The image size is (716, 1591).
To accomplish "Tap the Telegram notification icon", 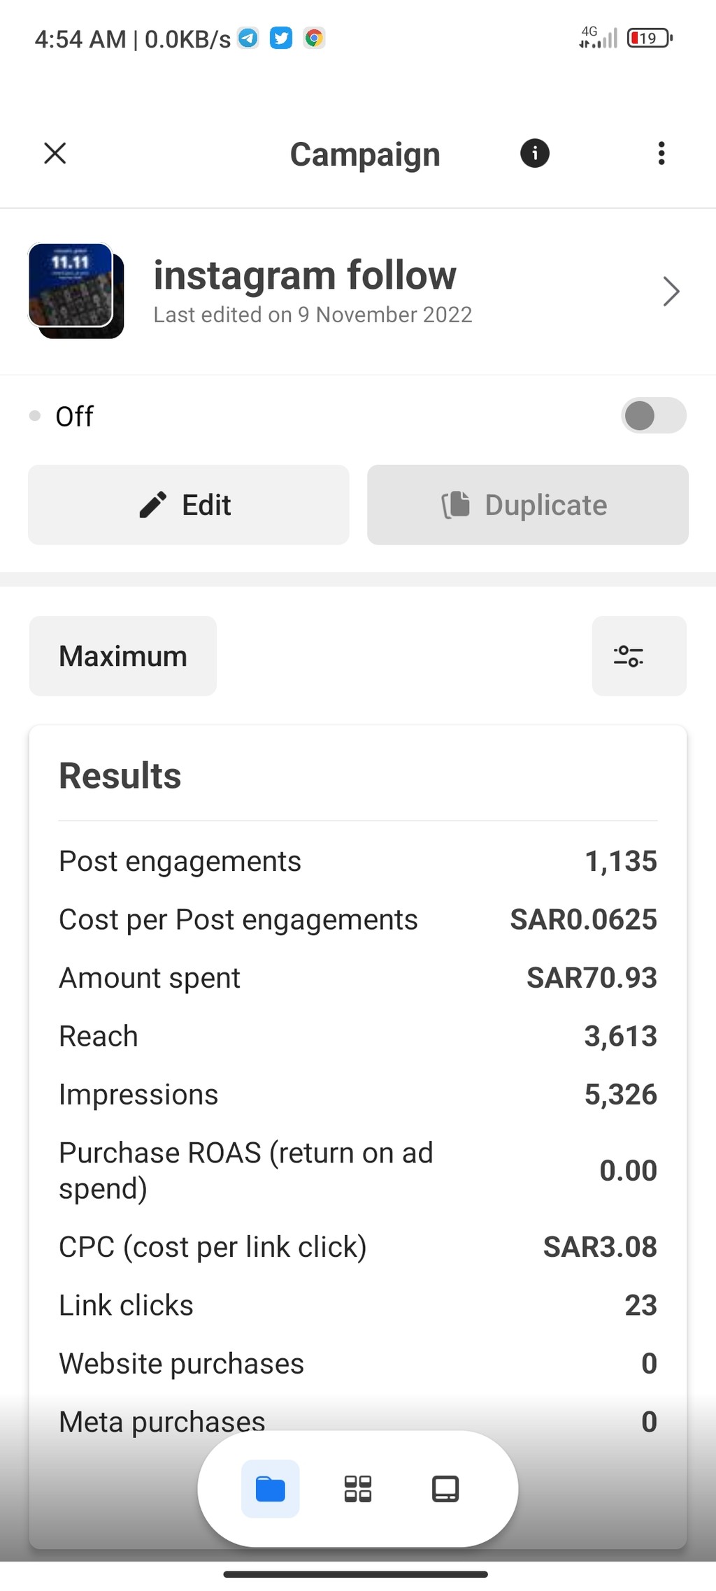I will pyautogui.click(x=248, y=38).
